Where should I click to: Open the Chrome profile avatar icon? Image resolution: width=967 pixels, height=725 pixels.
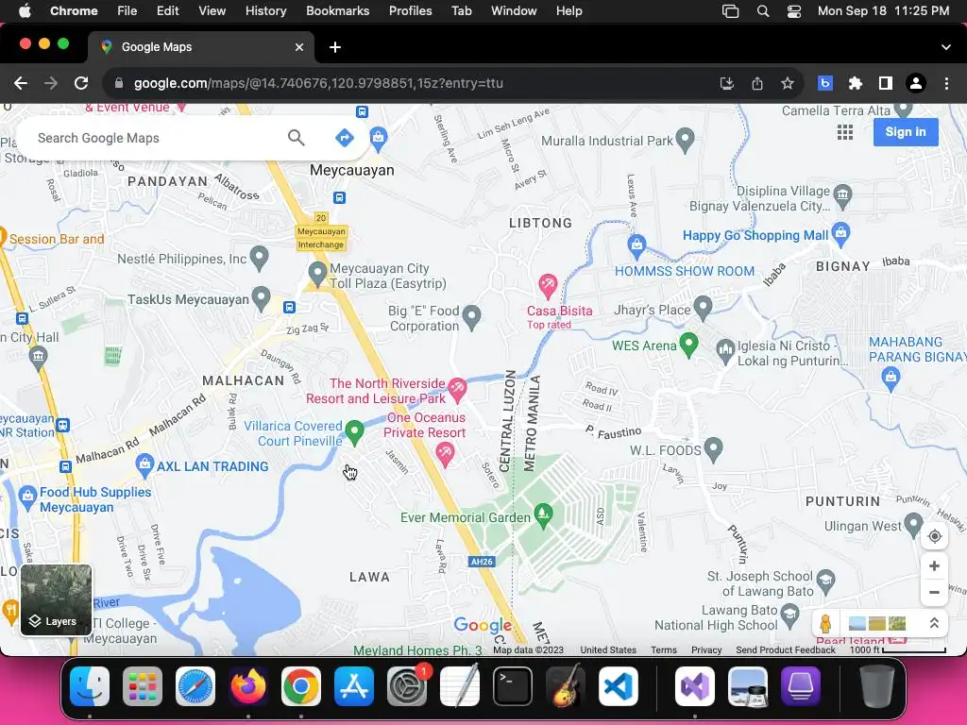(x=916, y=83)
